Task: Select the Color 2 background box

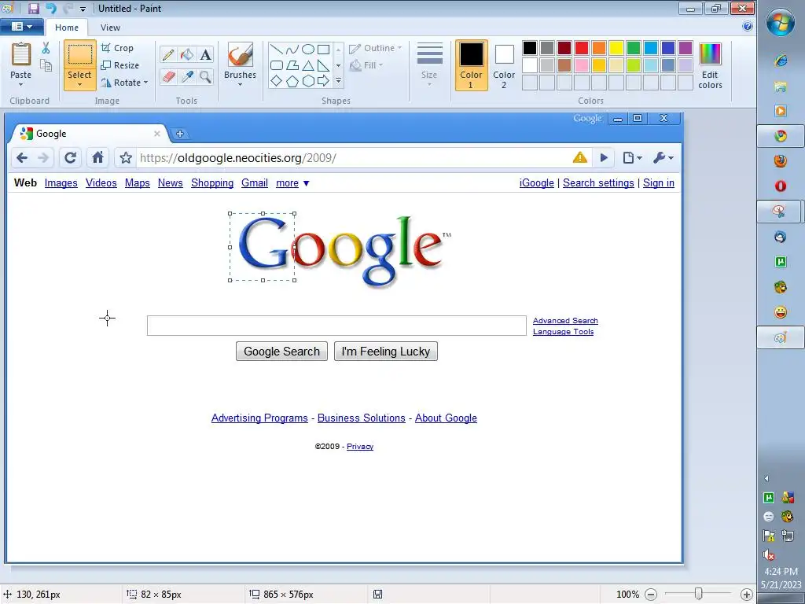Action: click(504, 65)
